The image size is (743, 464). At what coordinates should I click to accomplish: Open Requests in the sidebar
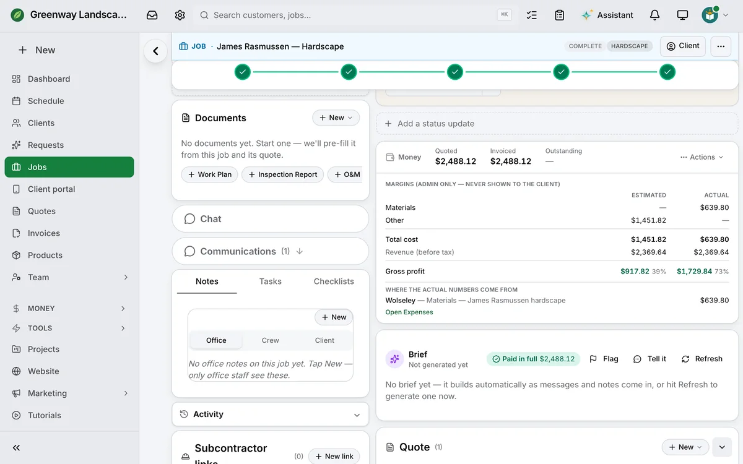69,145
